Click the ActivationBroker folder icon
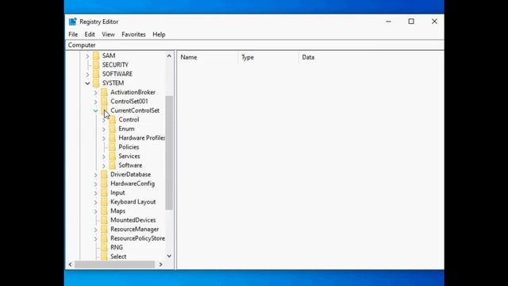This screenshot has height=286, width=508. coord(104,92)
